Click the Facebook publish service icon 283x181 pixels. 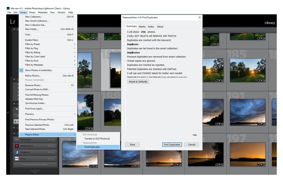tap(17, 152)
